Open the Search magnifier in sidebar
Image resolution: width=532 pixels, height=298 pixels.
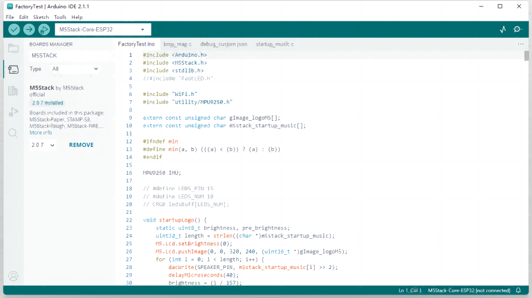tap(13, 133)
